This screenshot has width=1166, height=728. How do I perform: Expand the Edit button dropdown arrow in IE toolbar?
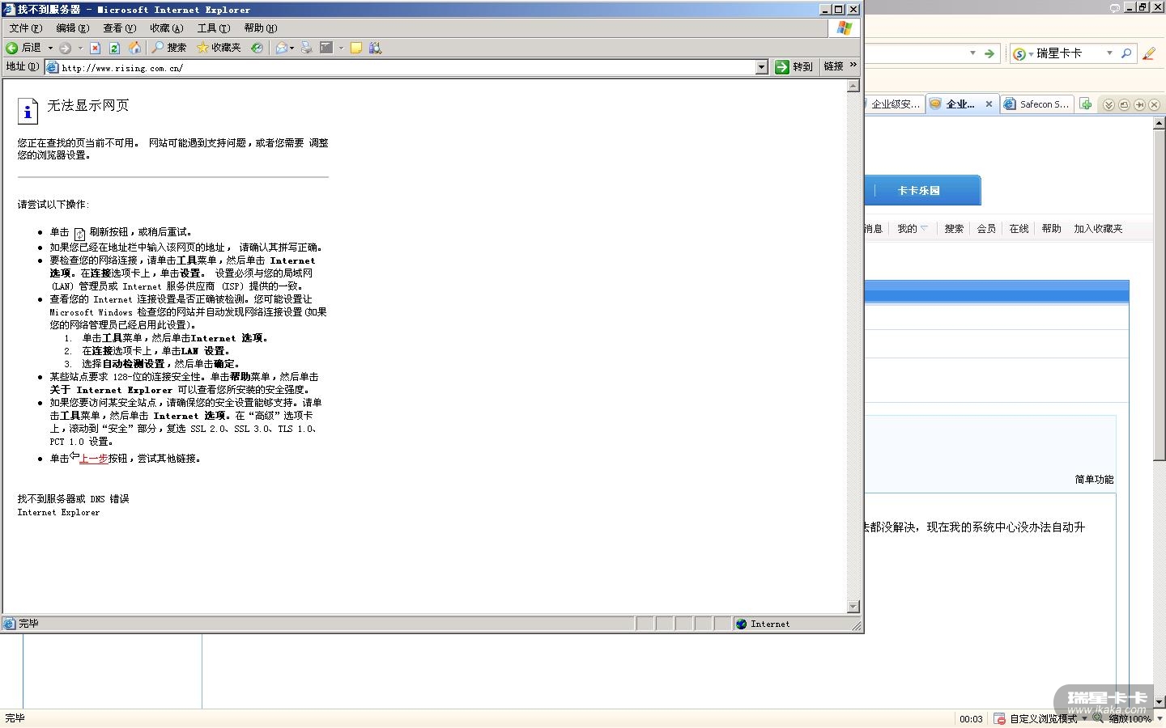341,48
